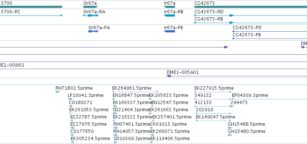307x144 pixels.
Task: Select the EK264961.5prime EST feature
Action: (135, 92)
